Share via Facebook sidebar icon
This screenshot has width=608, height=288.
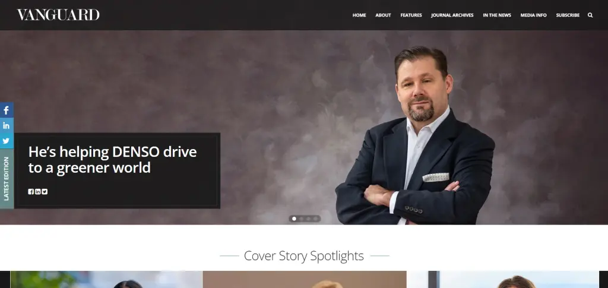pos(7,110)
